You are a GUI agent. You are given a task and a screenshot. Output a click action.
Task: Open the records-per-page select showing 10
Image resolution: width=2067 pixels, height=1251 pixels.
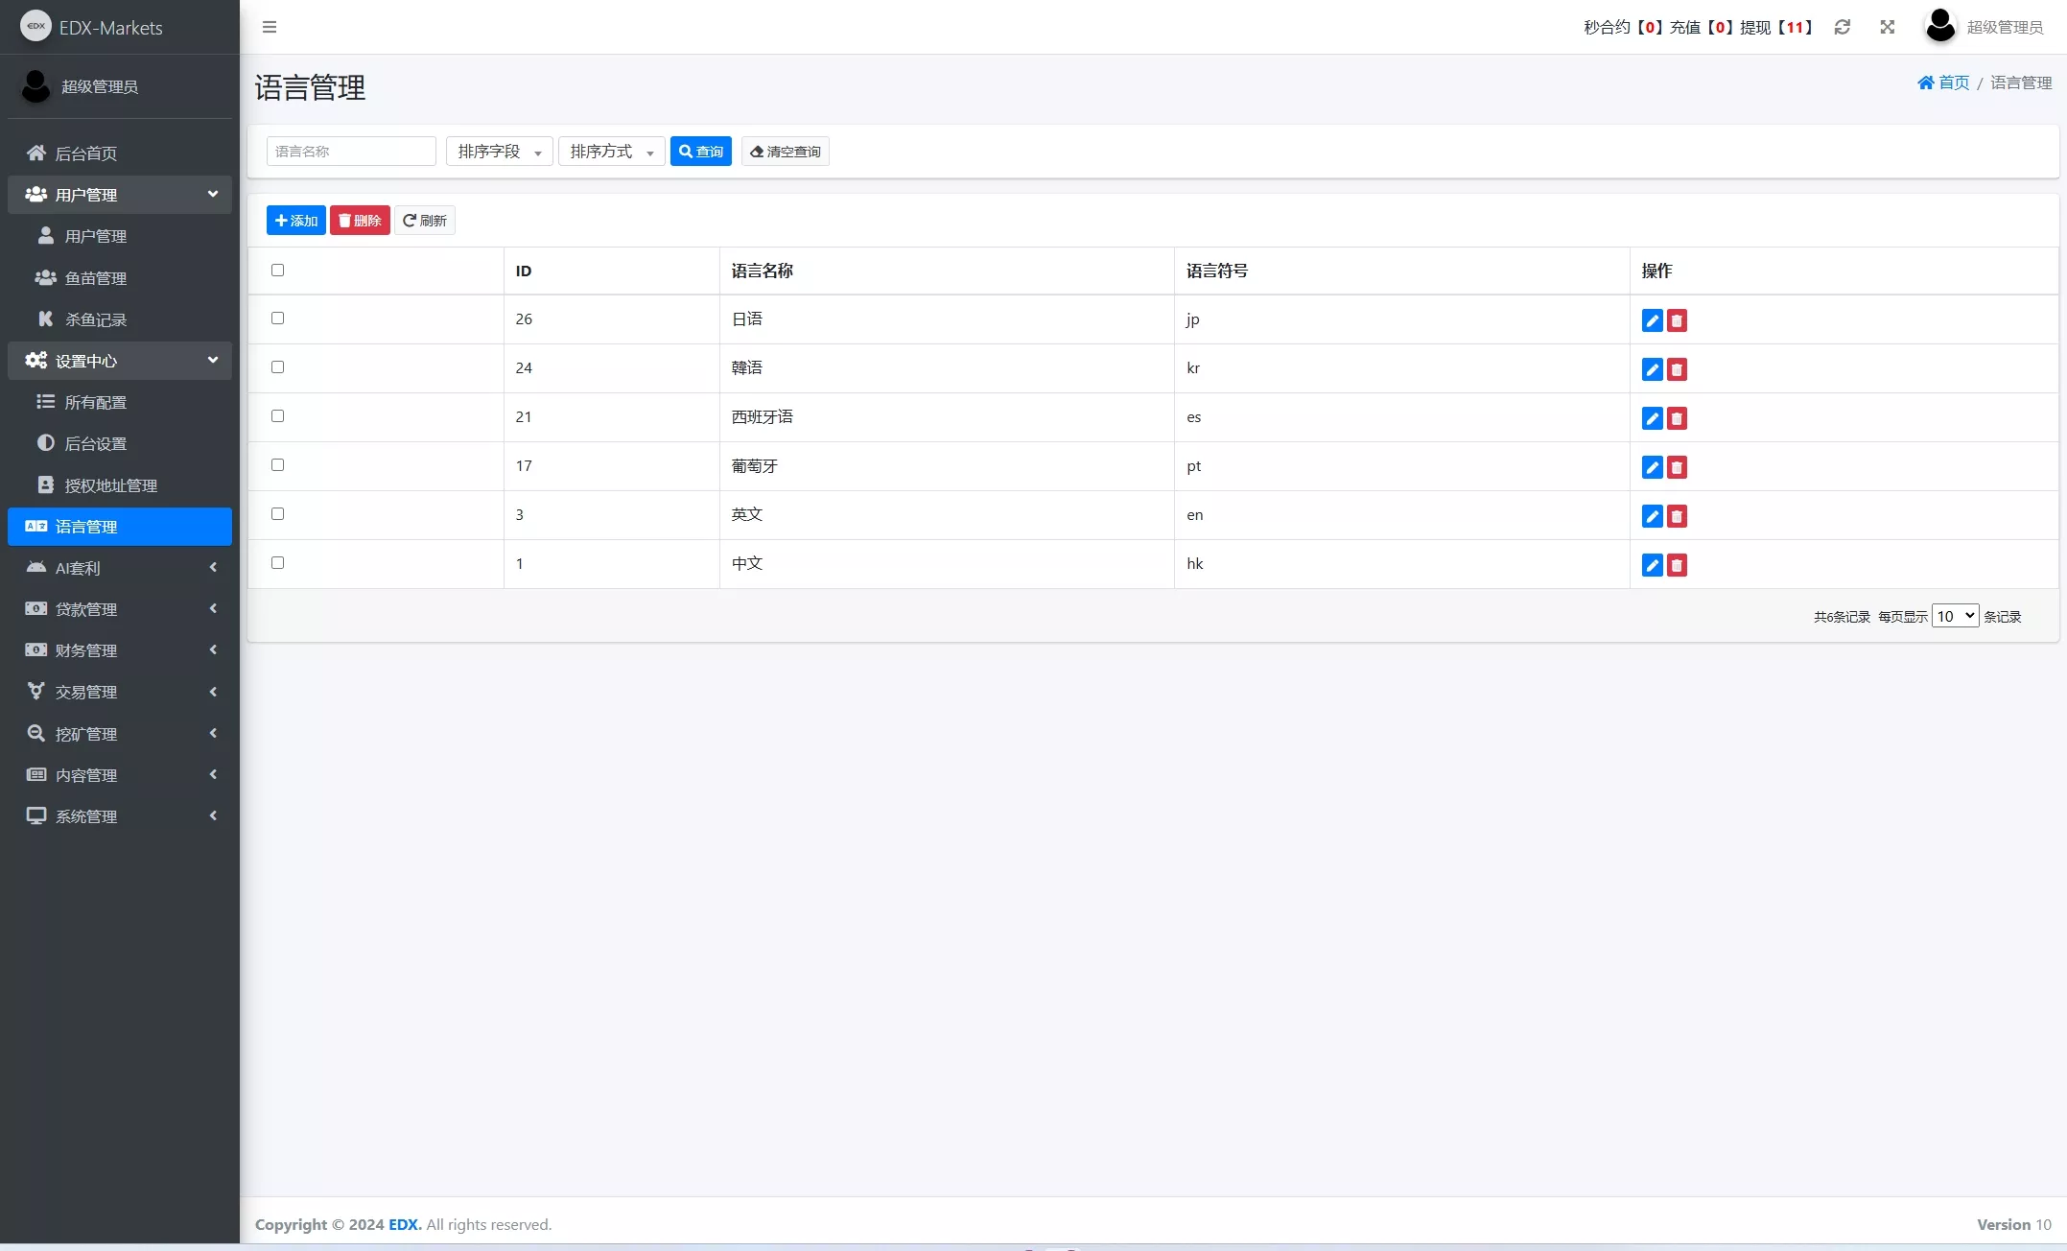click(1955, 616)
